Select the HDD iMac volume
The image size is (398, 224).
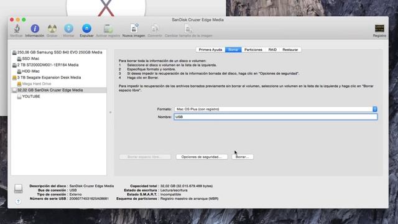(58, 72)
